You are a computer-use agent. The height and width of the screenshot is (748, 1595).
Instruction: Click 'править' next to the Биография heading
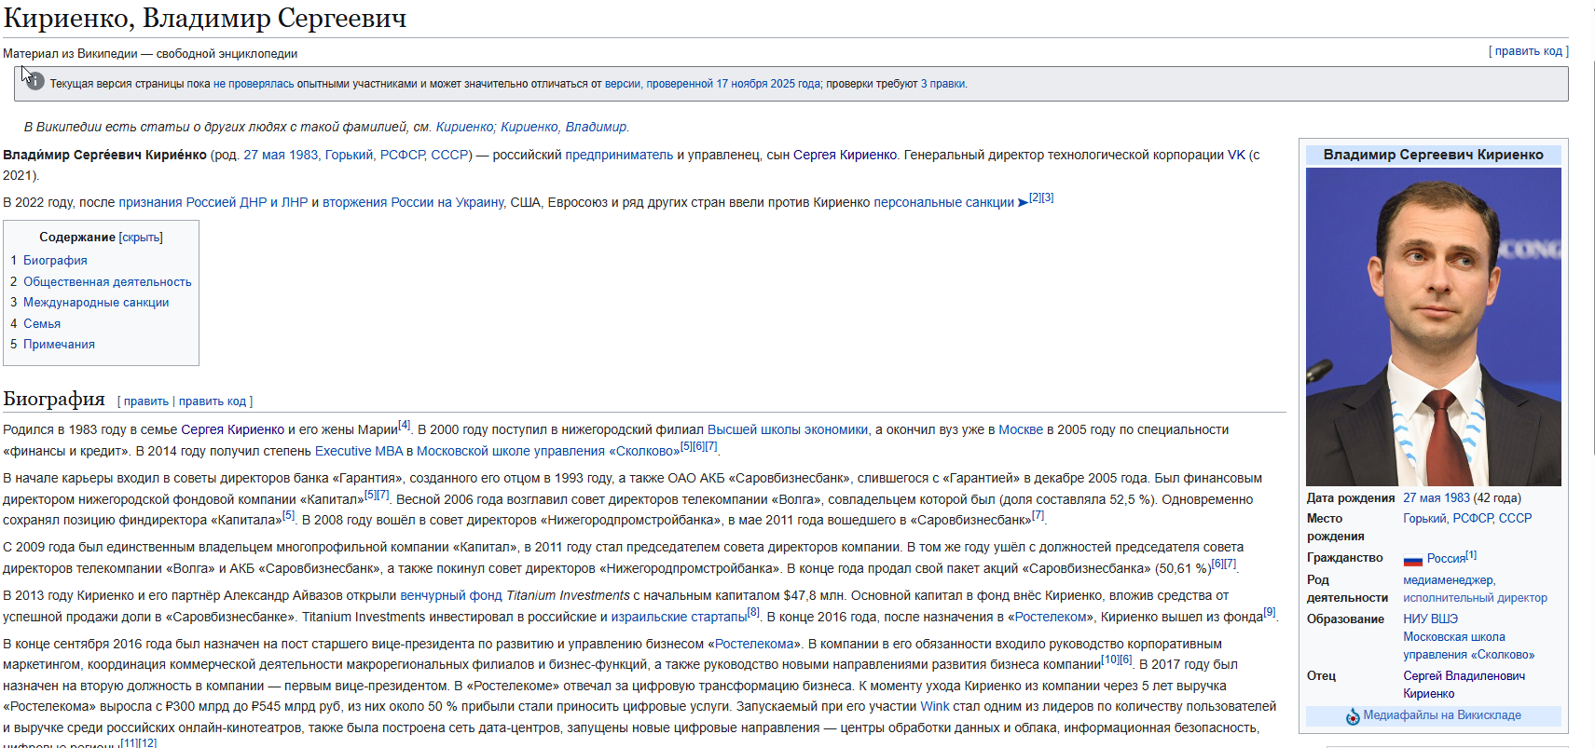tap(146, 401)
